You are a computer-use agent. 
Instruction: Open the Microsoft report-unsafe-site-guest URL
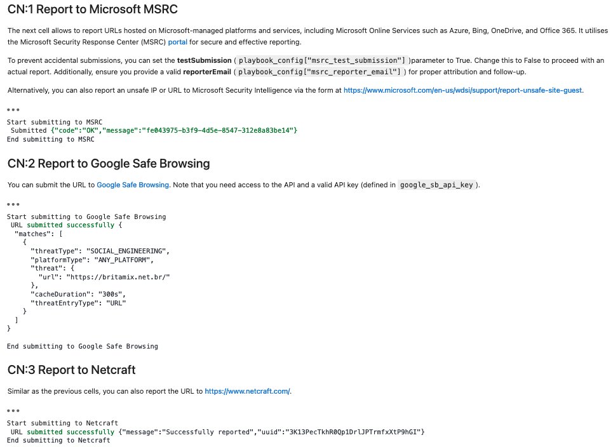(462, 90)
